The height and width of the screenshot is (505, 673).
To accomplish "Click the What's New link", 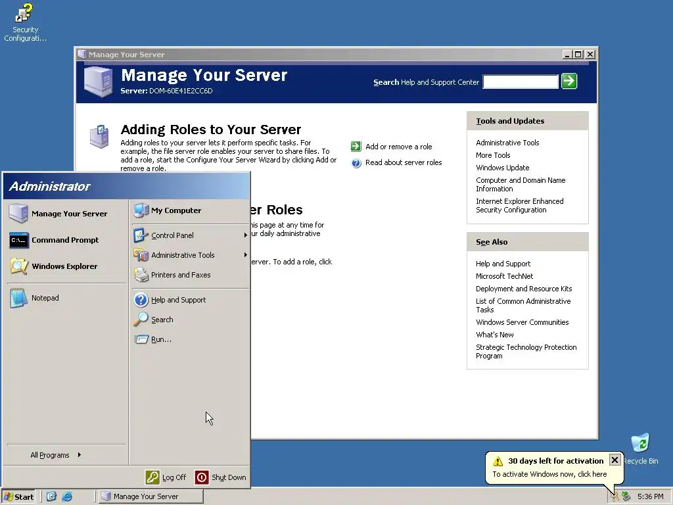I will 494,335.
